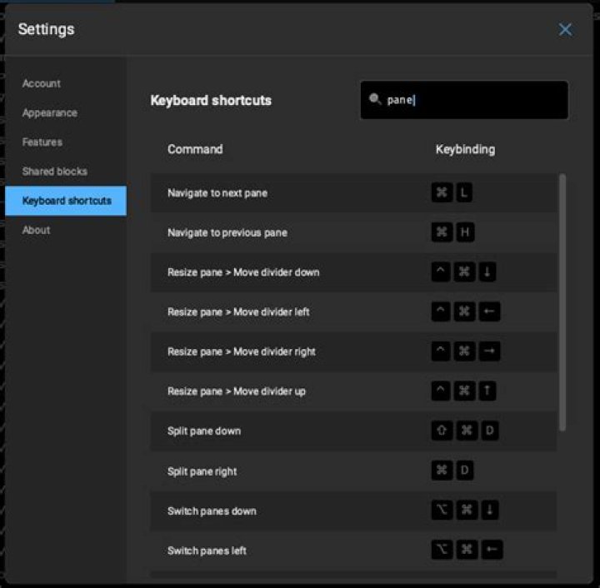The width and height of the screenshot is (600, 588).
Task: Close the Settings dialog with the X
Action: click(x=565, y=29)
